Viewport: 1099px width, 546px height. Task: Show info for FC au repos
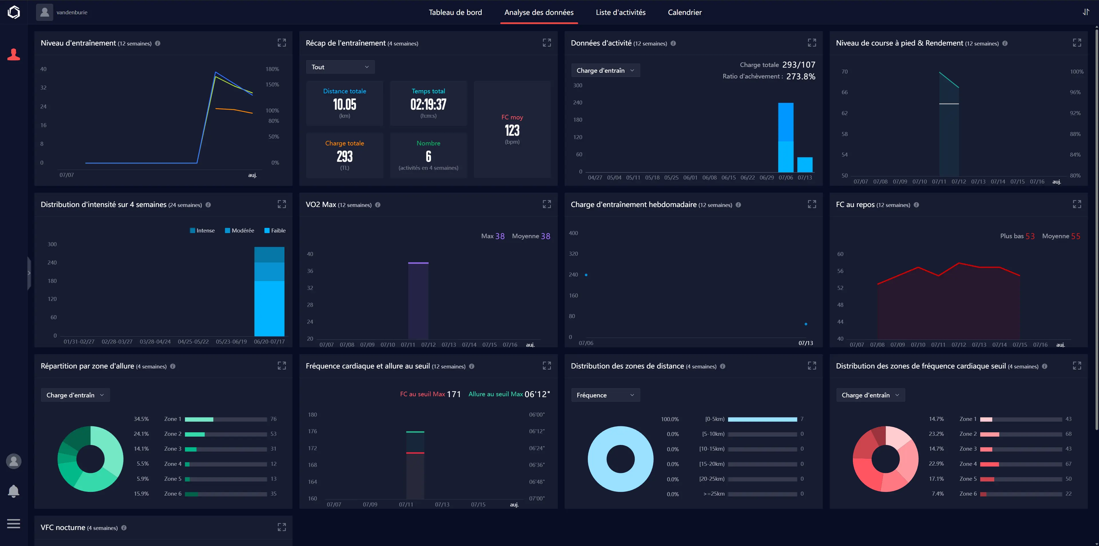[x=916, y=205]
